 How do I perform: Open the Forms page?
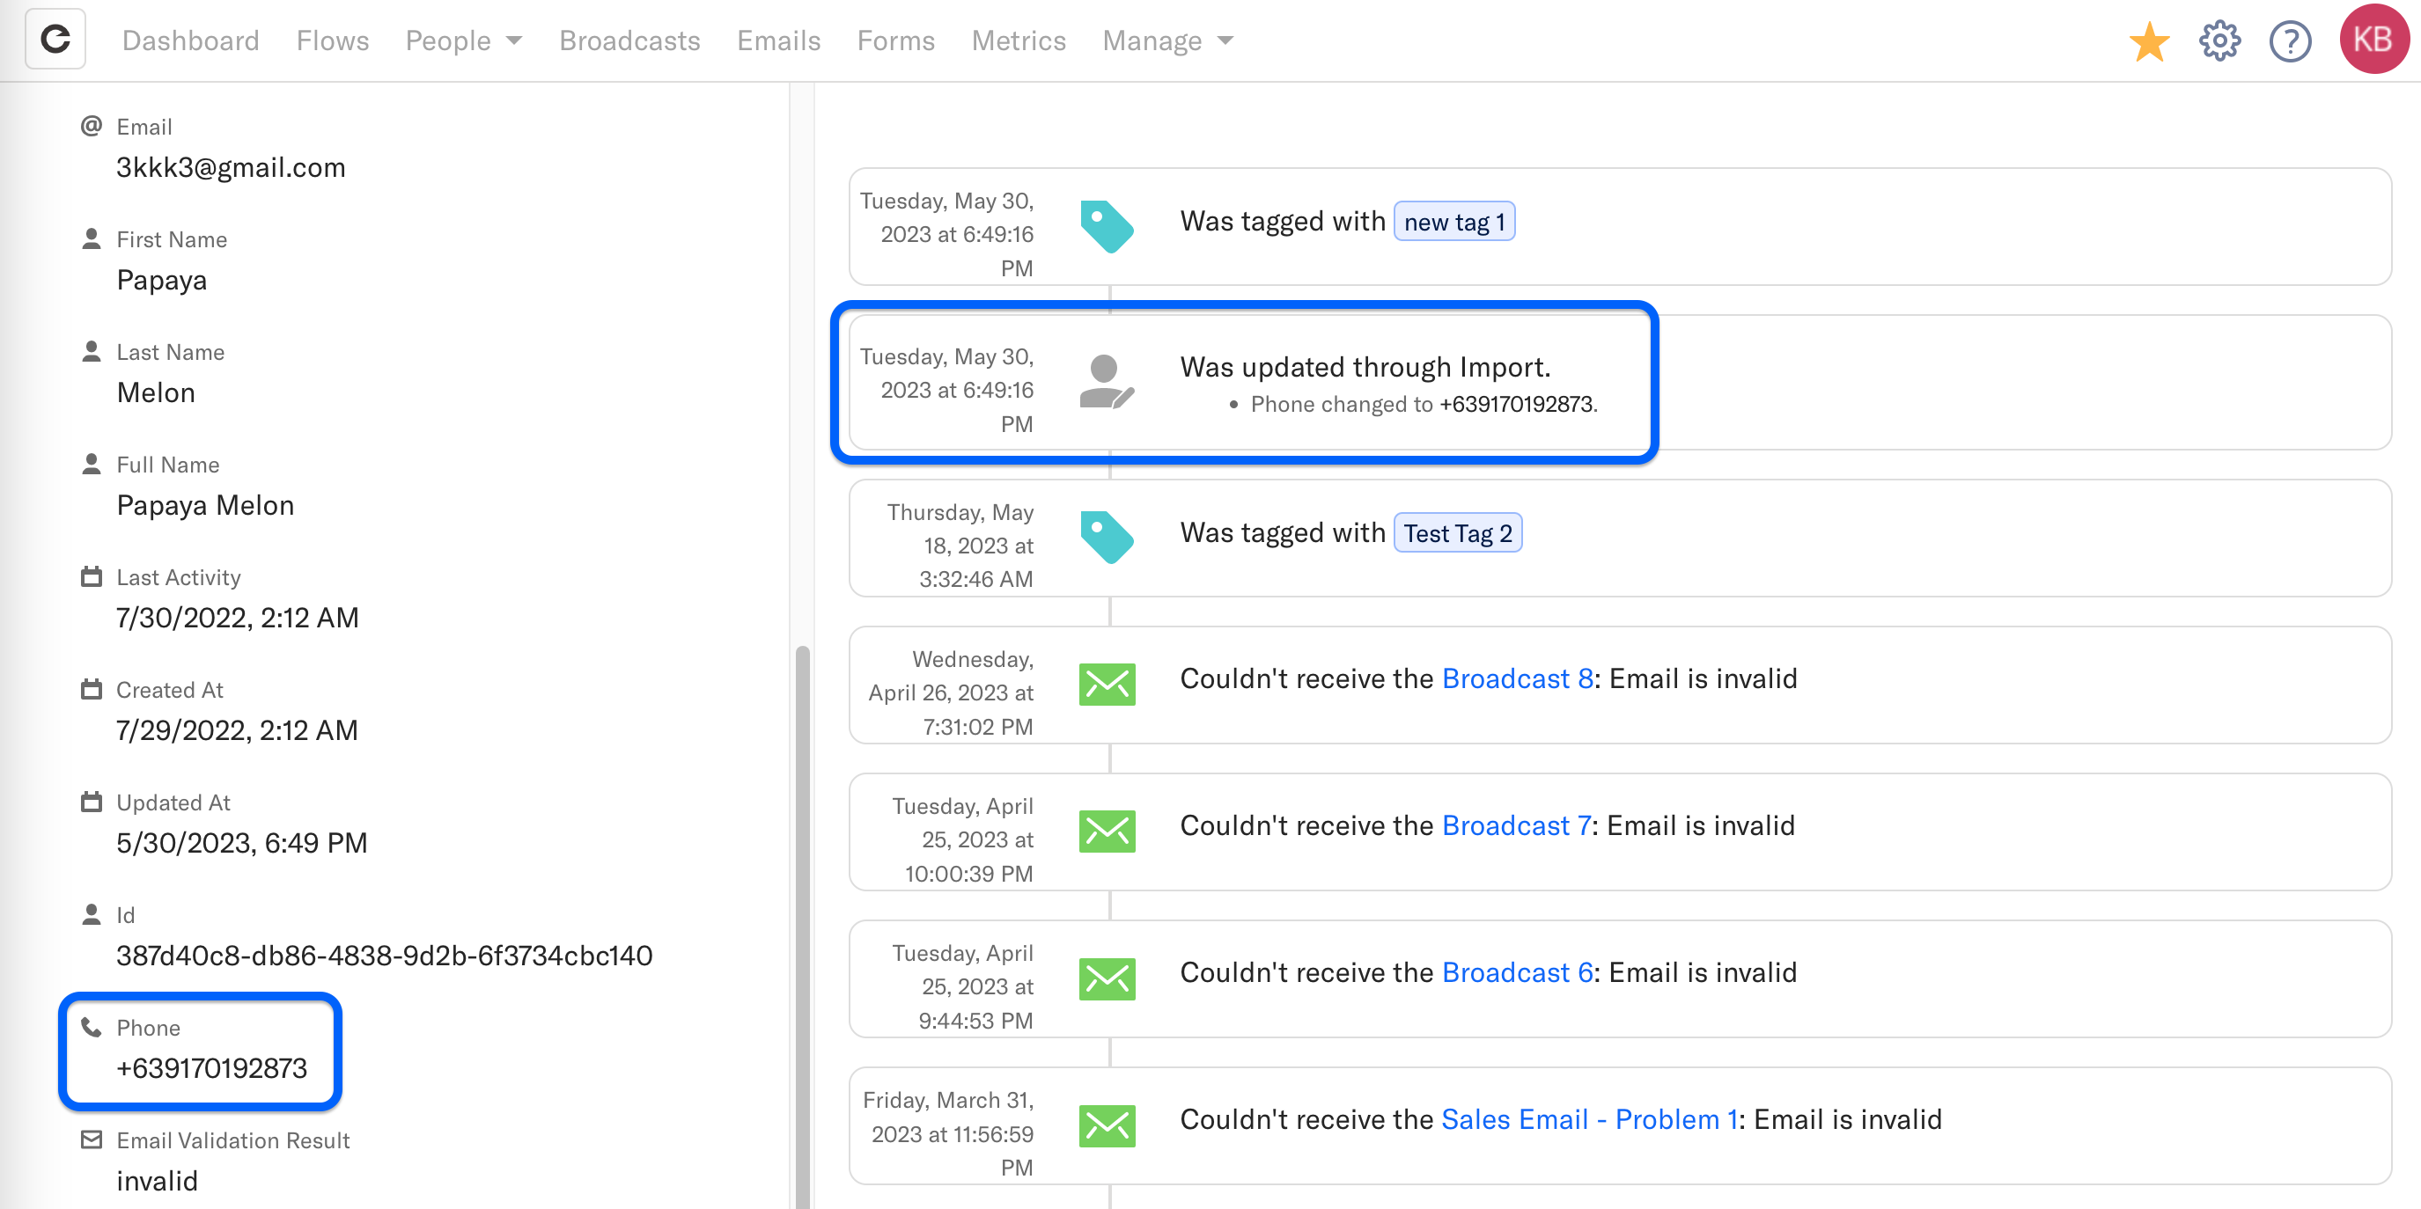tap(895, 40)
